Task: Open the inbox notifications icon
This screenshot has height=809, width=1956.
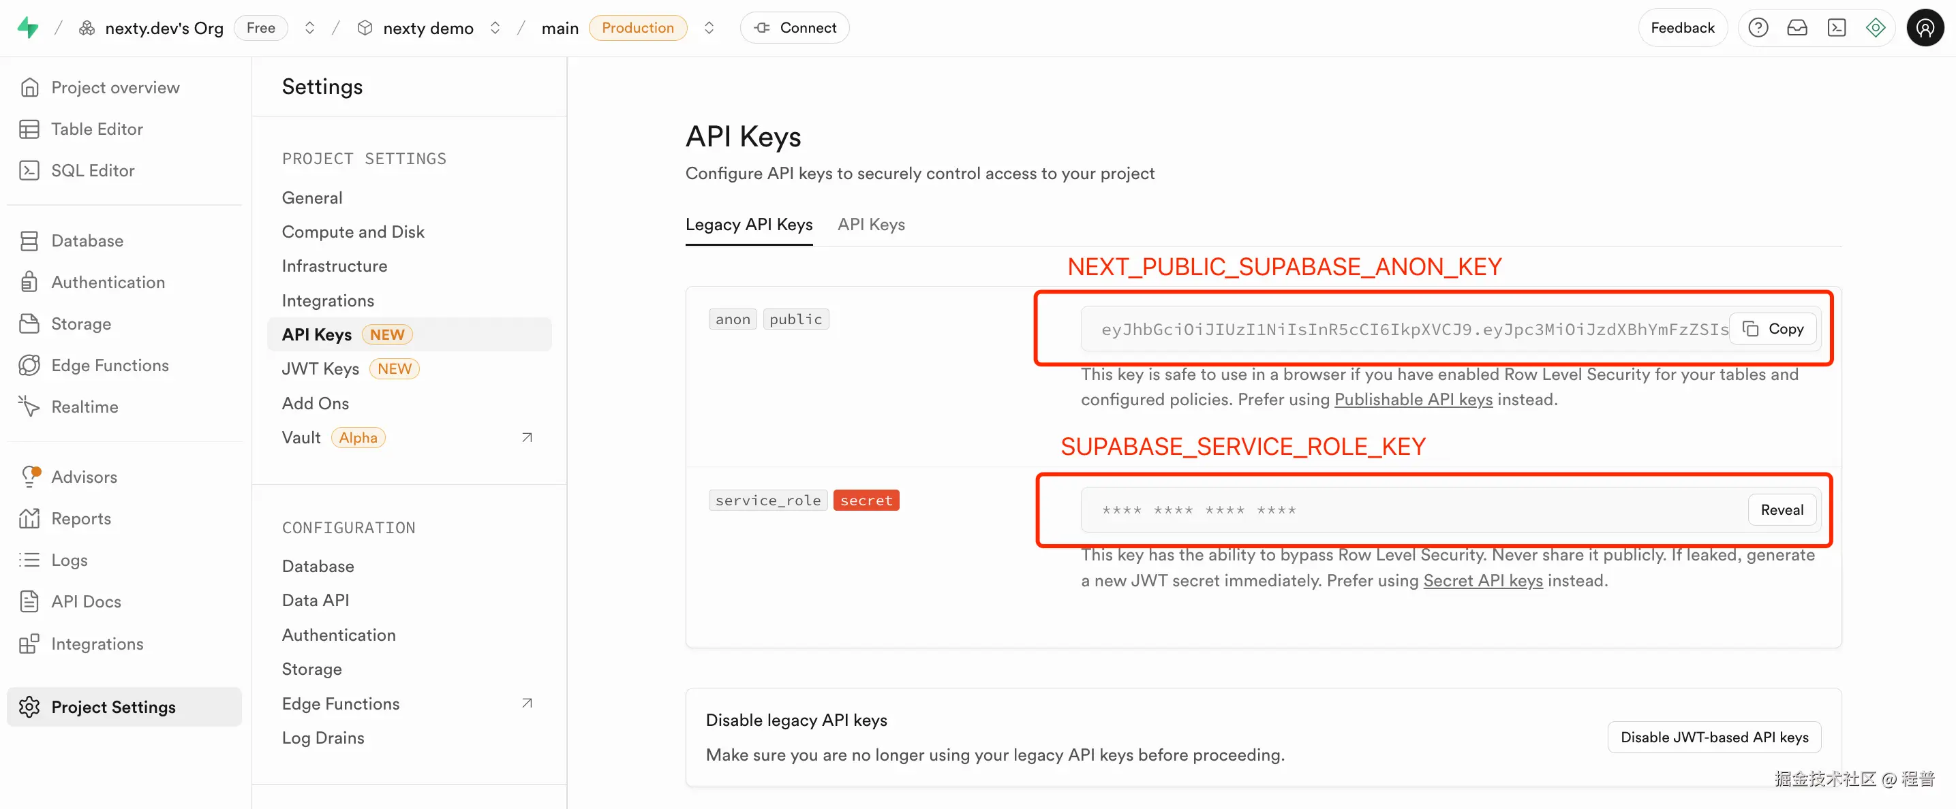Action: (x=1797, y=27)
